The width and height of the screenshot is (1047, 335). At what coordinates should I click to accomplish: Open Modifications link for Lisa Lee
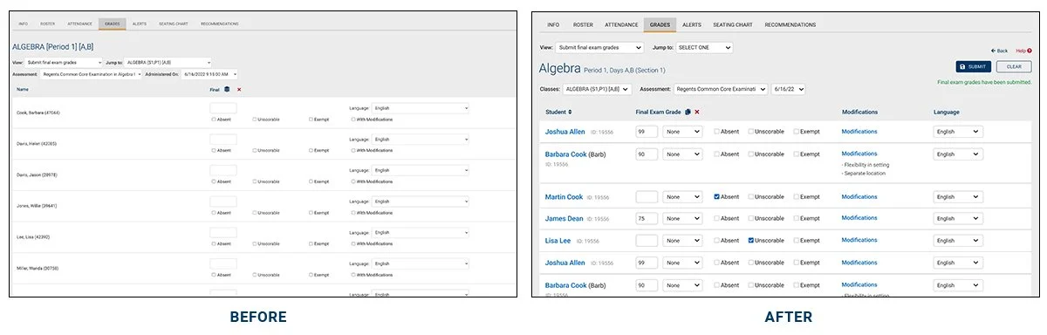859,241
